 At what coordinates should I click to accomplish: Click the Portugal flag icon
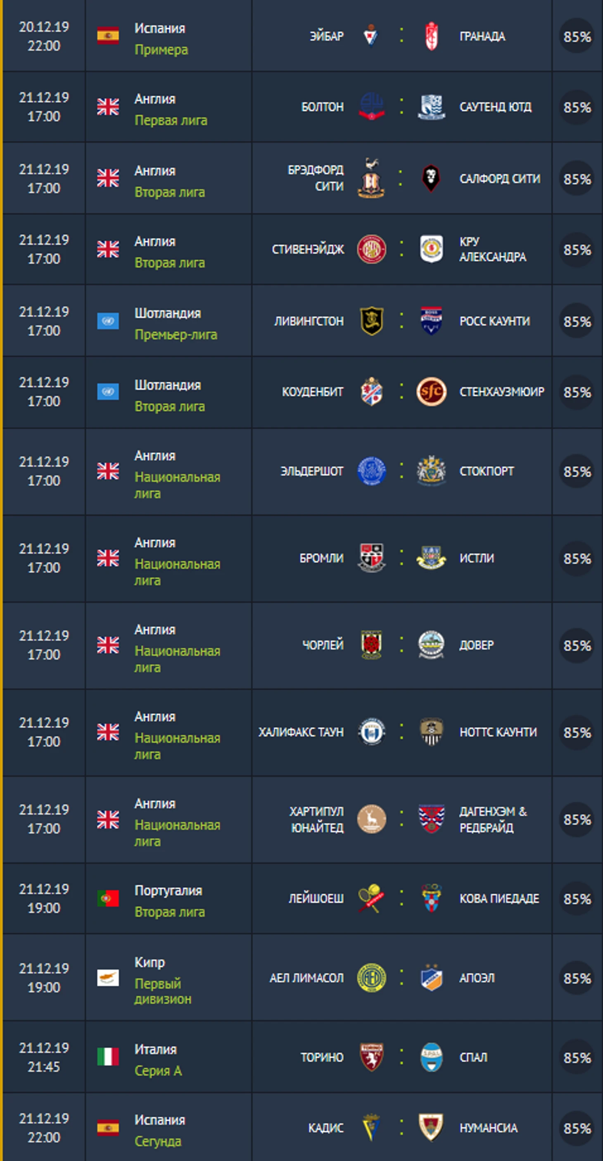click(108, 898)
